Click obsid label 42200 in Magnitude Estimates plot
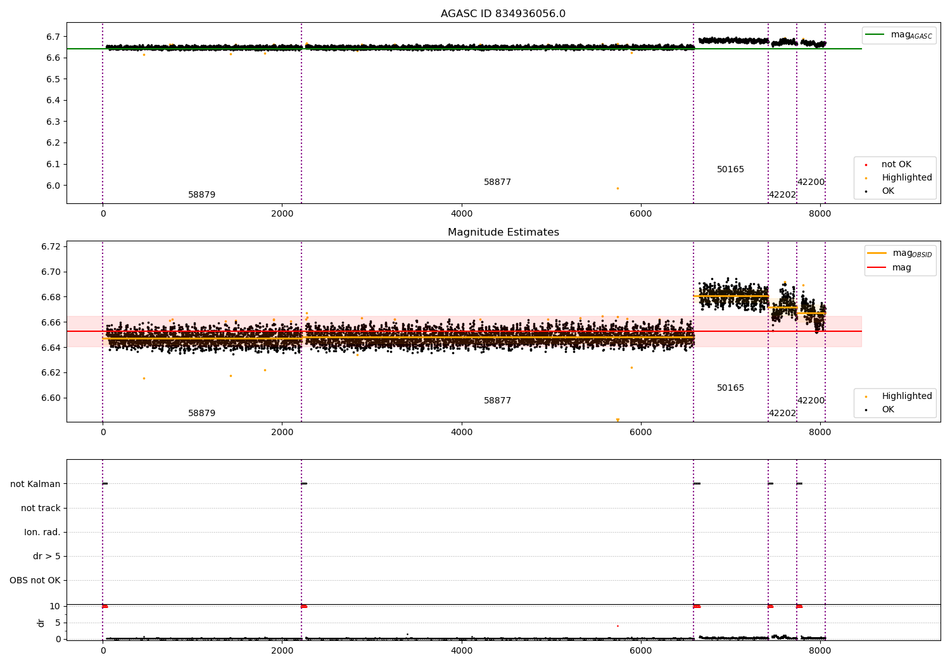 (x=811, y=401)
